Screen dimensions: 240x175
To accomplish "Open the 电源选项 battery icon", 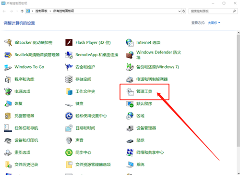I will (8, 91).
